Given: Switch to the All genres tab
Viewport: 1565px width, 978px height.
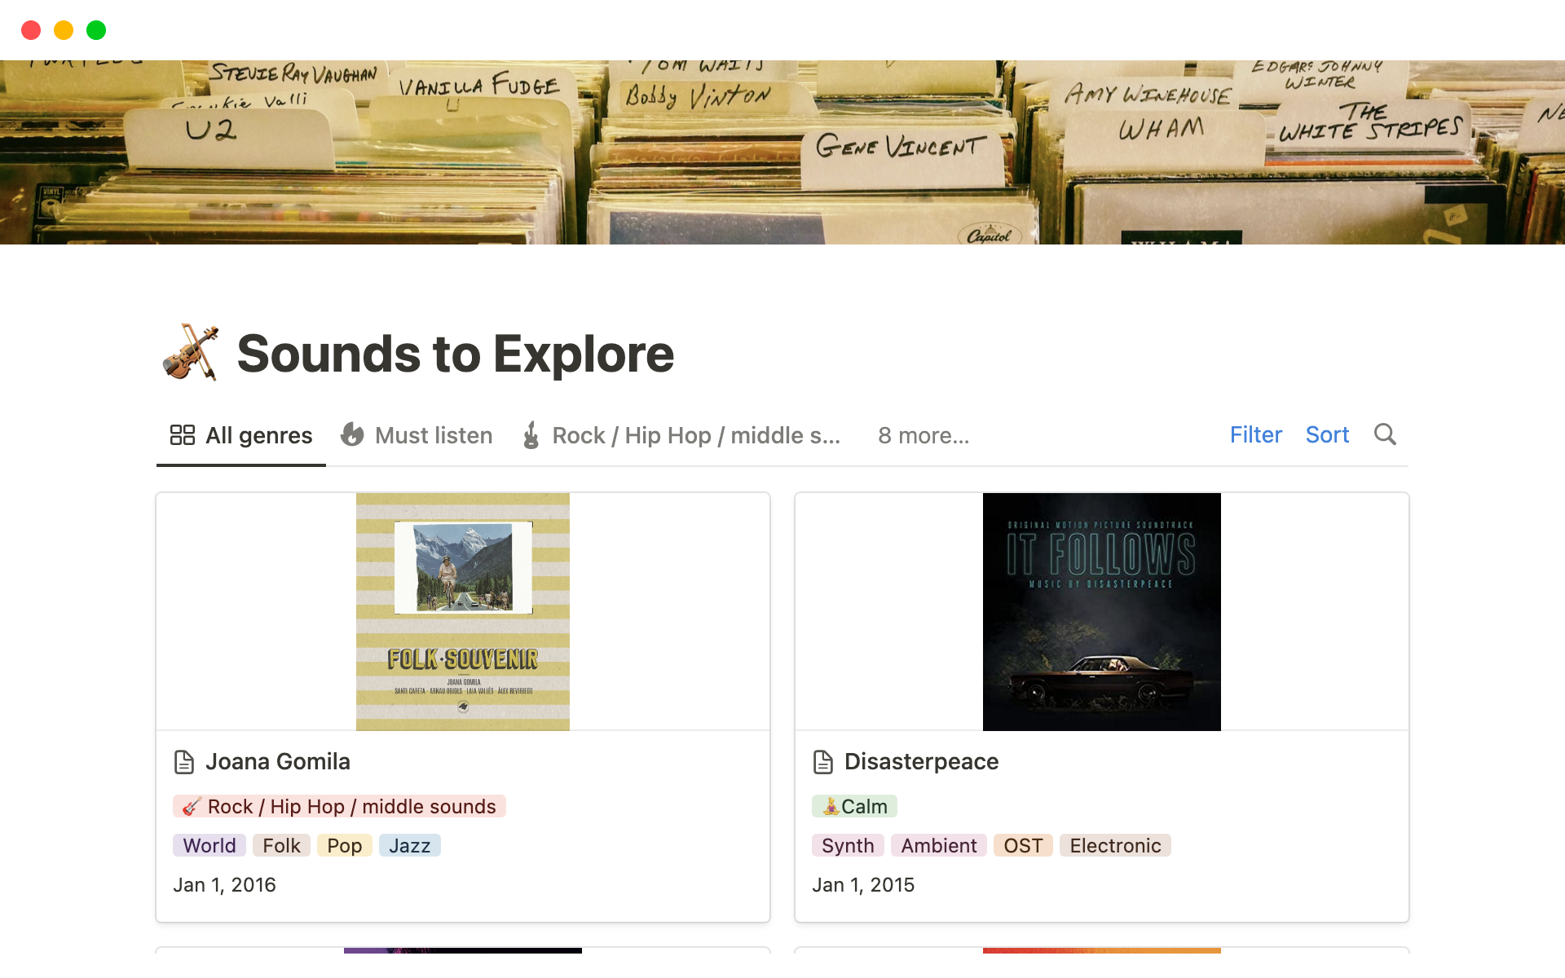Looking at the screenshot, I should [258, 435].
